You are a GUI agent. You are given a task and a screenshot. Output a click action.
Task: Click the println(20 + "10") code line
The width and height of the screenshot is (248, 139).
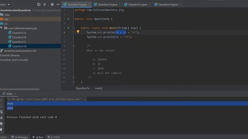coord(109,37)
